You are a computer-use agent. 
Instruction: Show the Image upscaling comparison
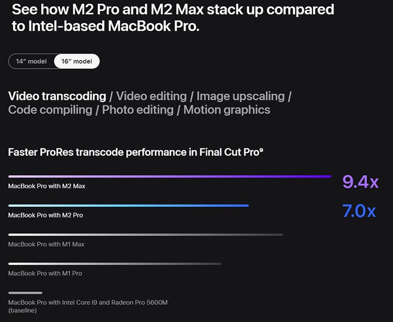pyautogui.click(x=240, y=96)
